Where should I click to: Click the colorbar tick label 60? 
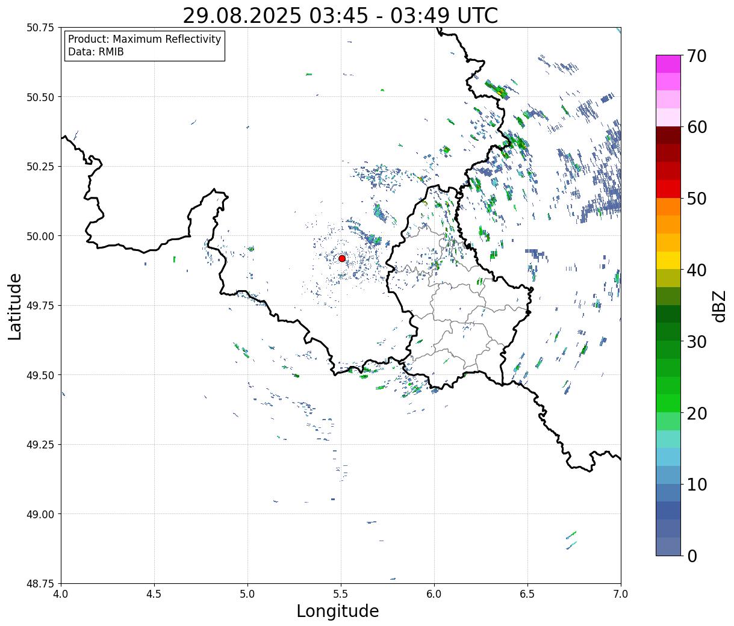(697, 127)
